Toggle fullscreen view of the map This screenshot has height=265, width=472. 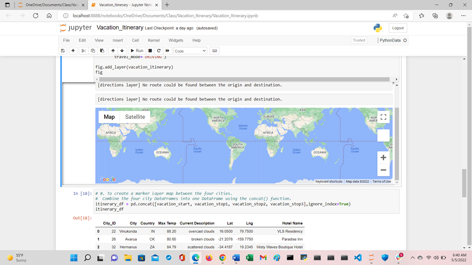(x=383, y=117)
